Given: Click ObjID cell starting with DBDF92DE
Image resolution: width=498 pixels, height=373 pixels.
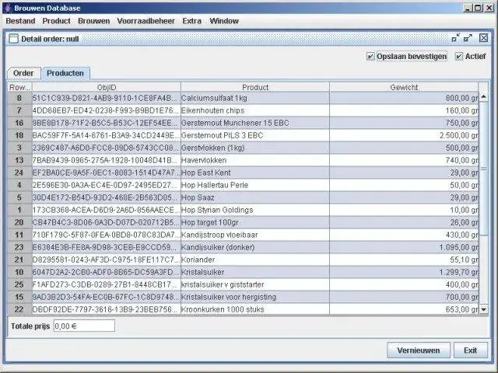Looking at the screenshot, I should (107, 309).
